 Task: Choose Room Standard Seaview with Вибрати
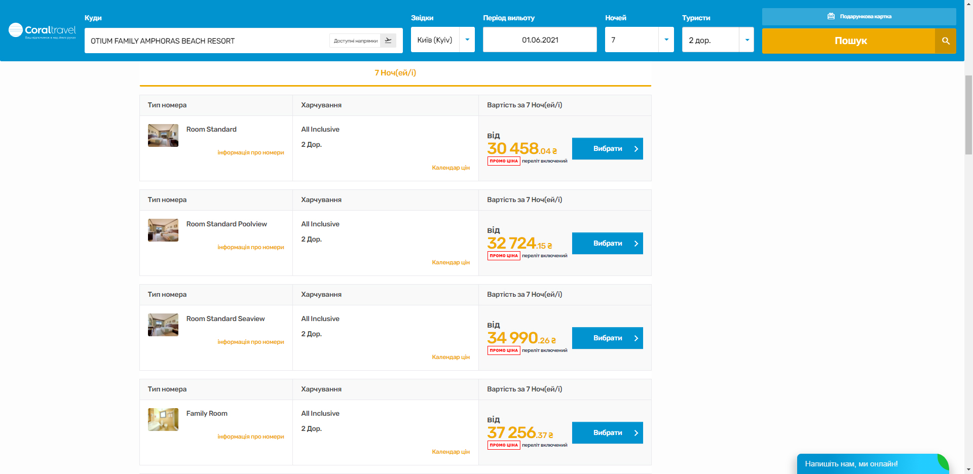pos(608,338)
